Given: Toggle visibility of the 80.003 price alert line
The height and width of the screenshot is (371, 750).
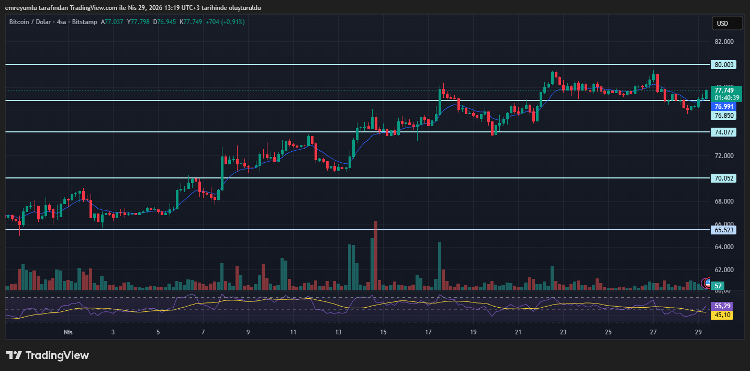Looking at the screenshot, I should [x=723, y=65].
